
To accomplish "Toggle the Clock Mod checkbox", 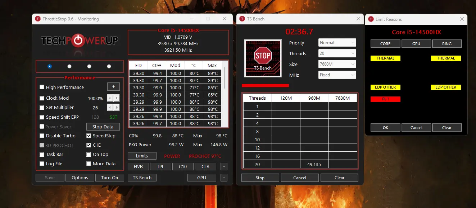I will coord(42,98).
